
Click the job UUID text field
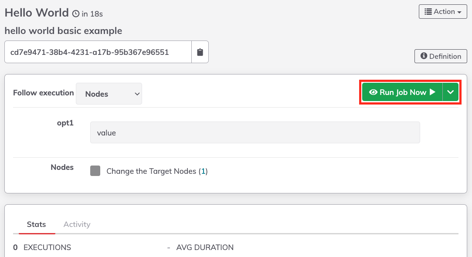click(x=98, y=52)
